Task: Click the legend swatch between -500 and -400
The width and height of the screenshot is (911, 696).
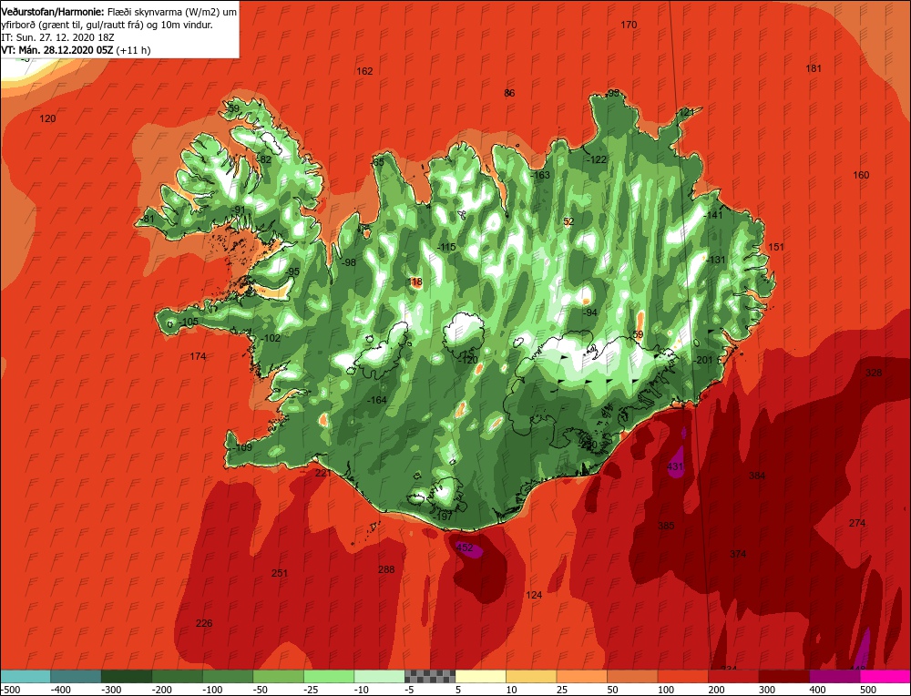Action: click(25, 676)
